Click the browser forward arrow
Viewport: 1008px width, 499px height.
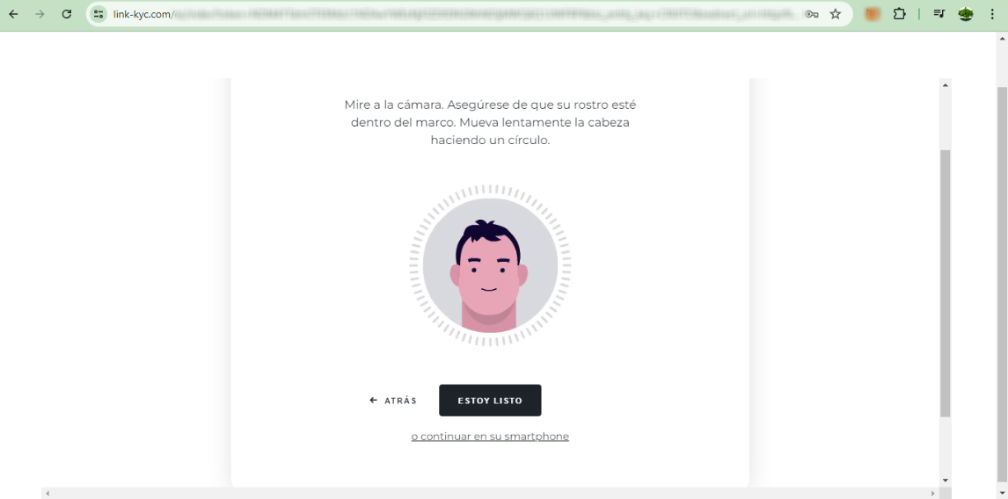[40, 14]
